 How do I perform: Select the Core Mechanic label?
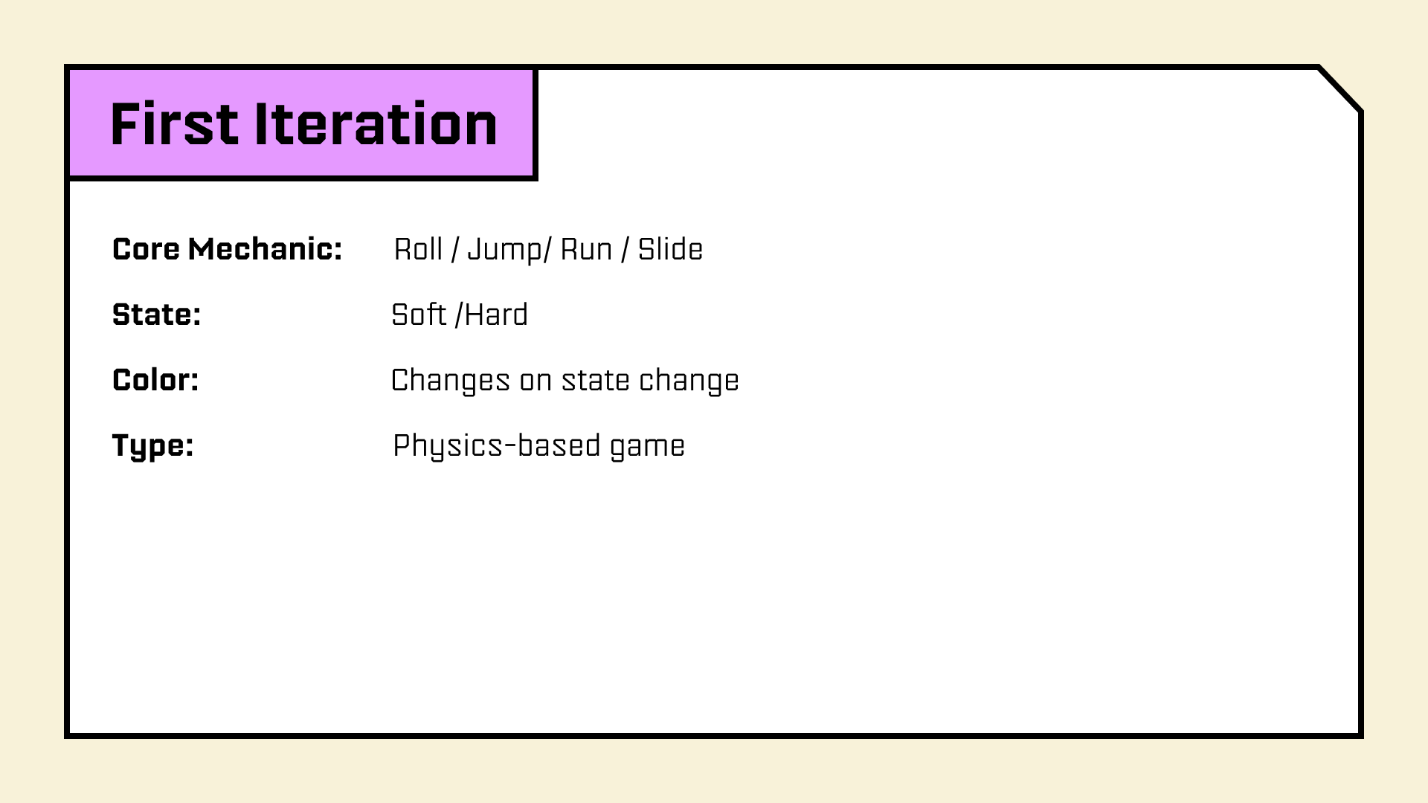[x=227, y=249]
